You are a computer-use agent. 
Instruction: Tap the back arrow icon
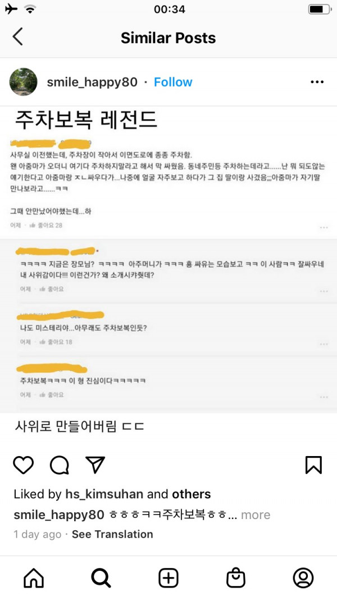17,37
